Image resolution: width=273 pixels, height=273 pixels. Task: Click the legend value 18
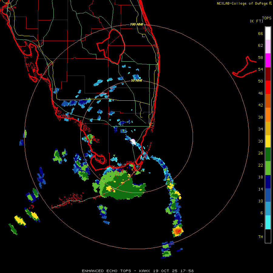(x=261, y=177)
